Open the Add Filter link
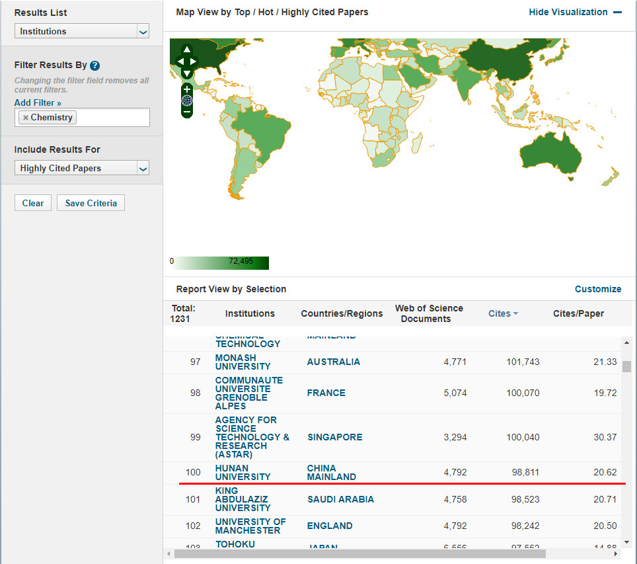The width and height of the screenshot is (637, 564). [x=38, y=103]
